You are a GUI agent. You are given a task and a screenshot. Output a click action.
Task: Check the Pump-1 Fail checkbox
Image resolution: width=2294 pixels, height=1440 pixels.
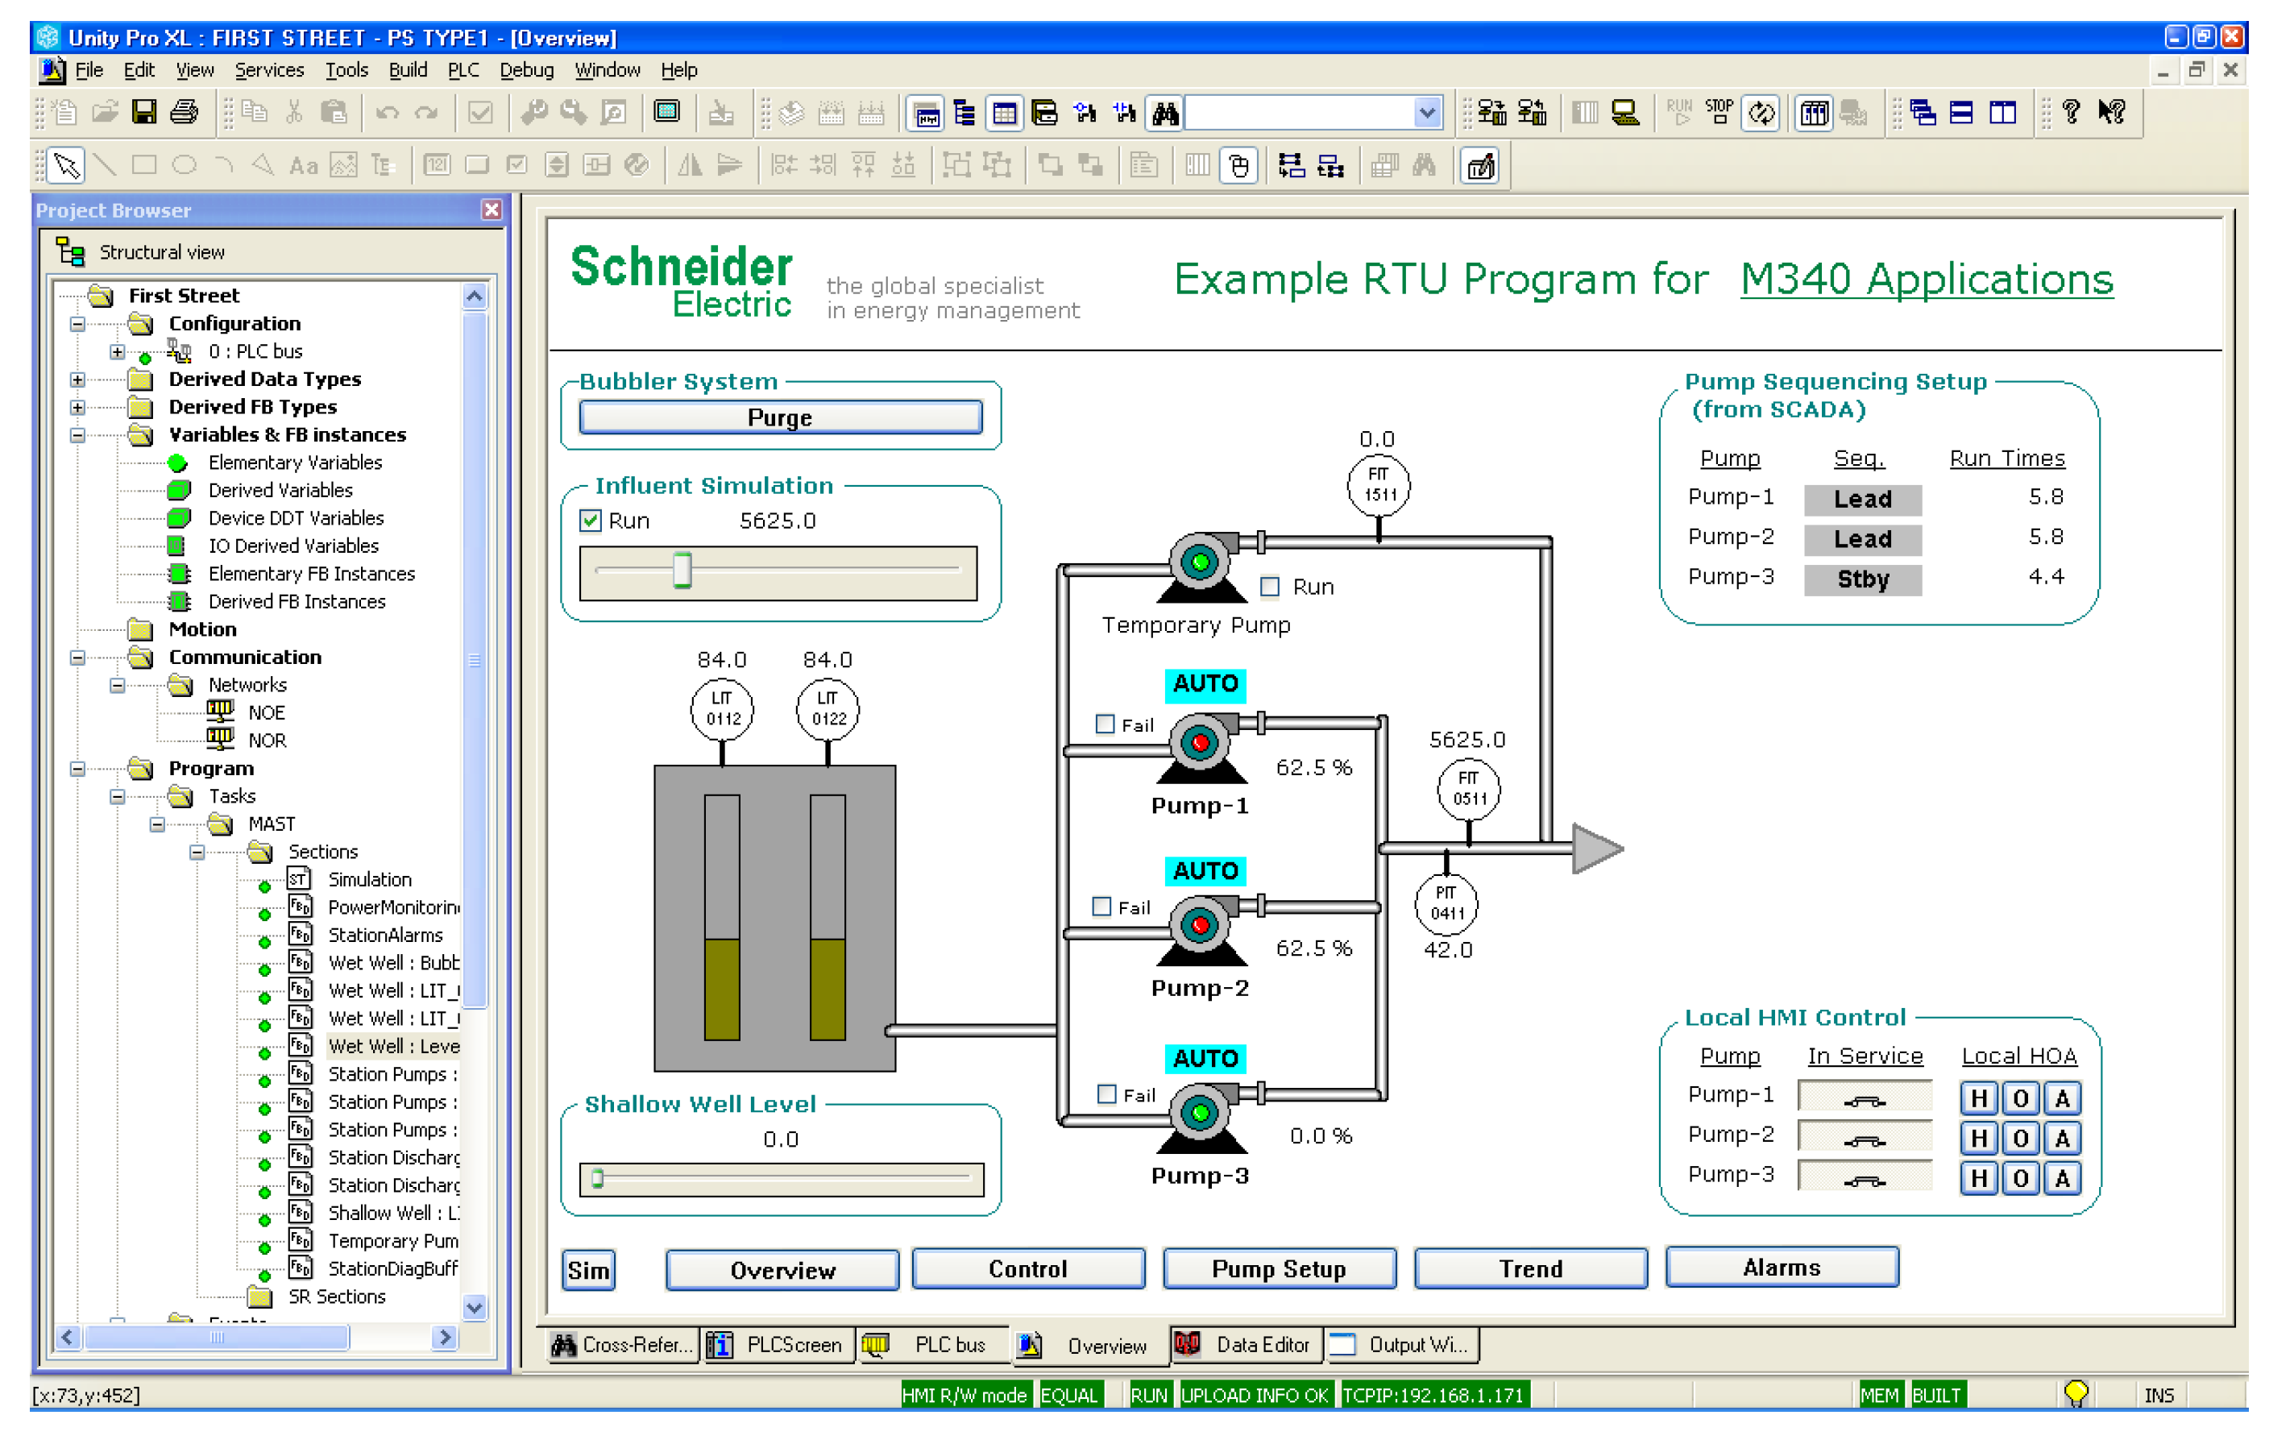tap(1105, 724)
